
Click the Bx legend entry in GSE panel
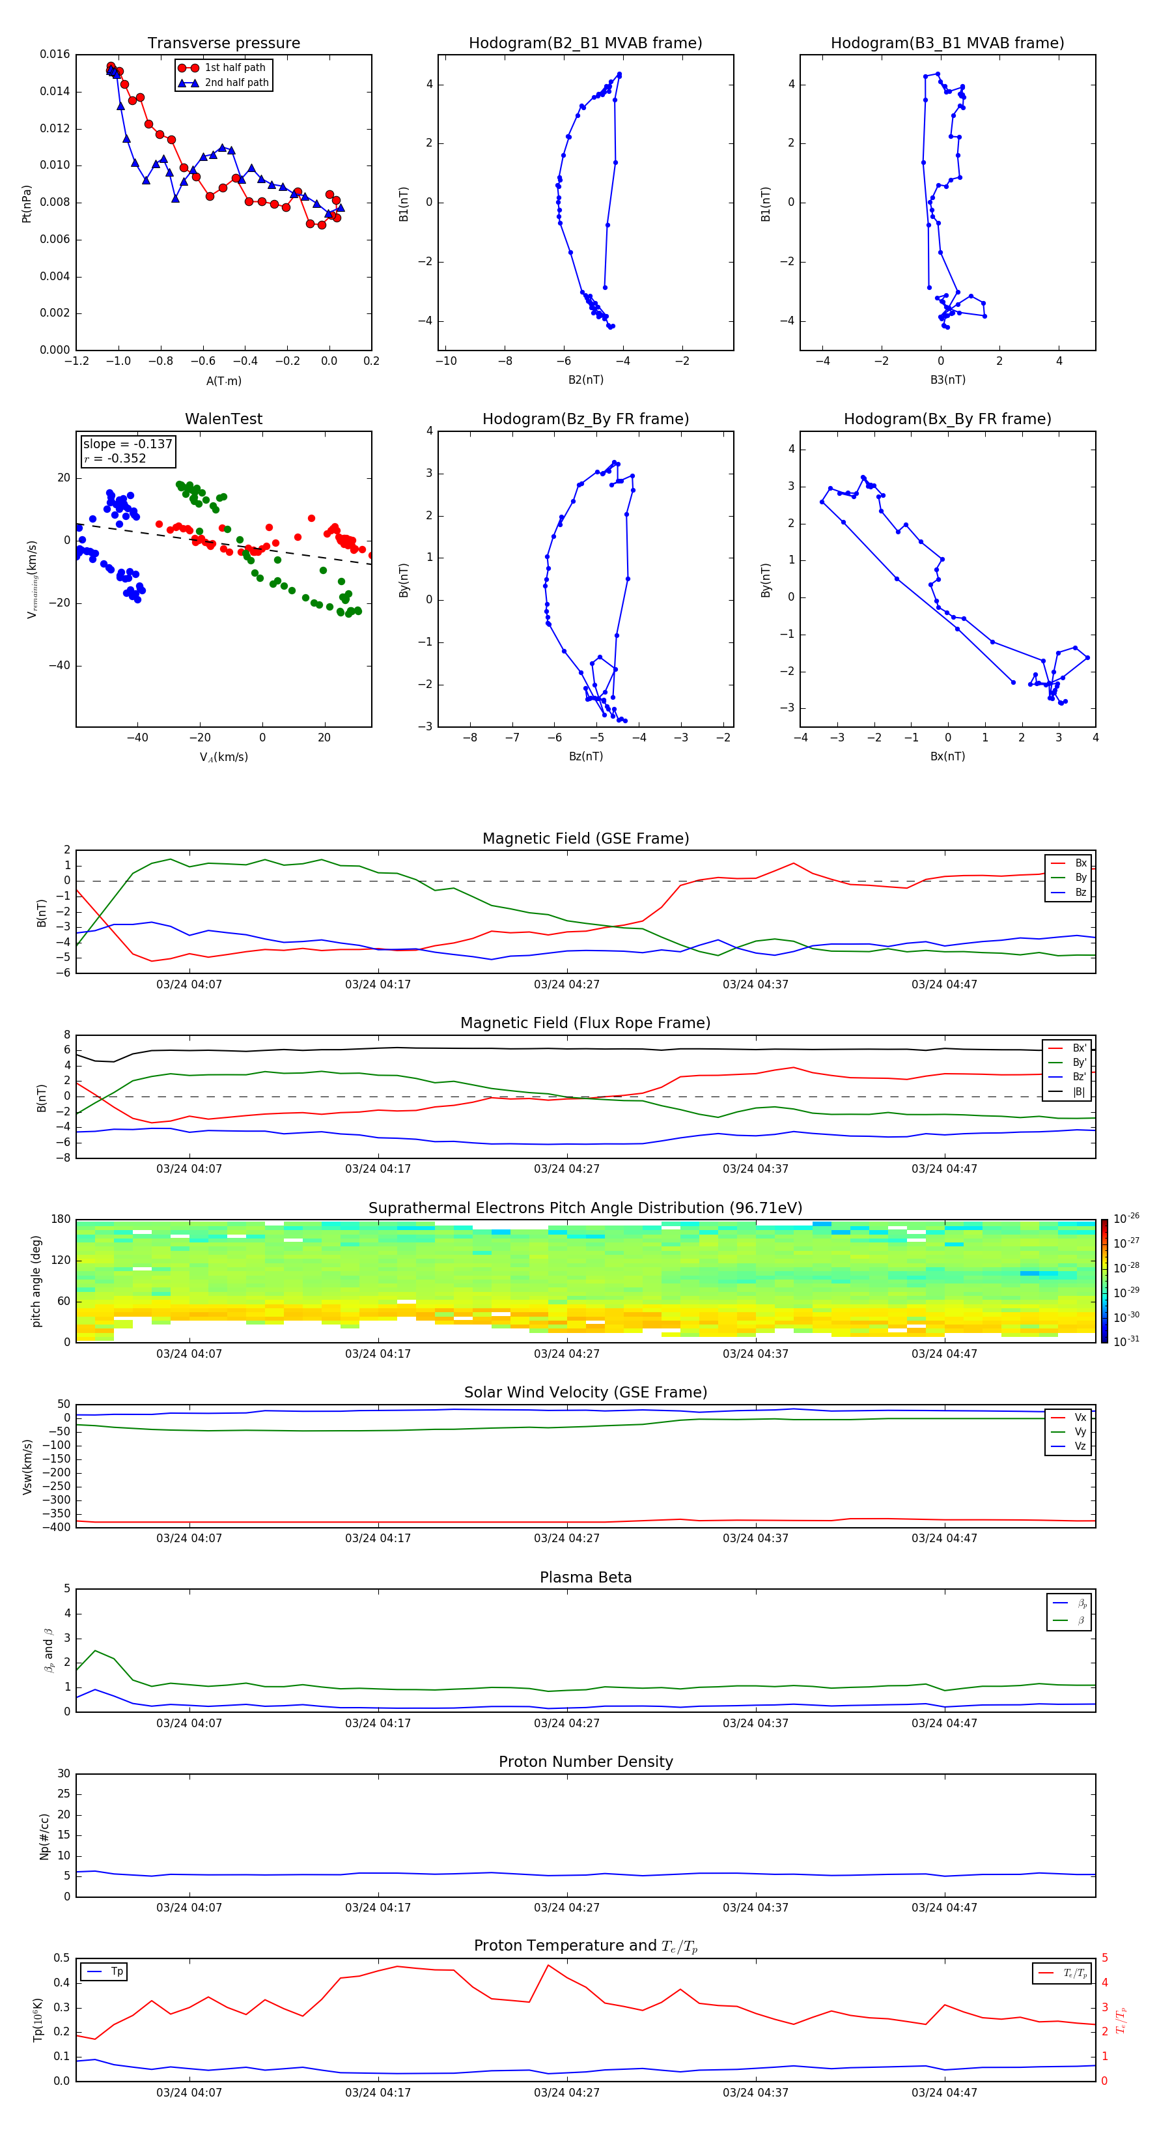coord(1068,863)
